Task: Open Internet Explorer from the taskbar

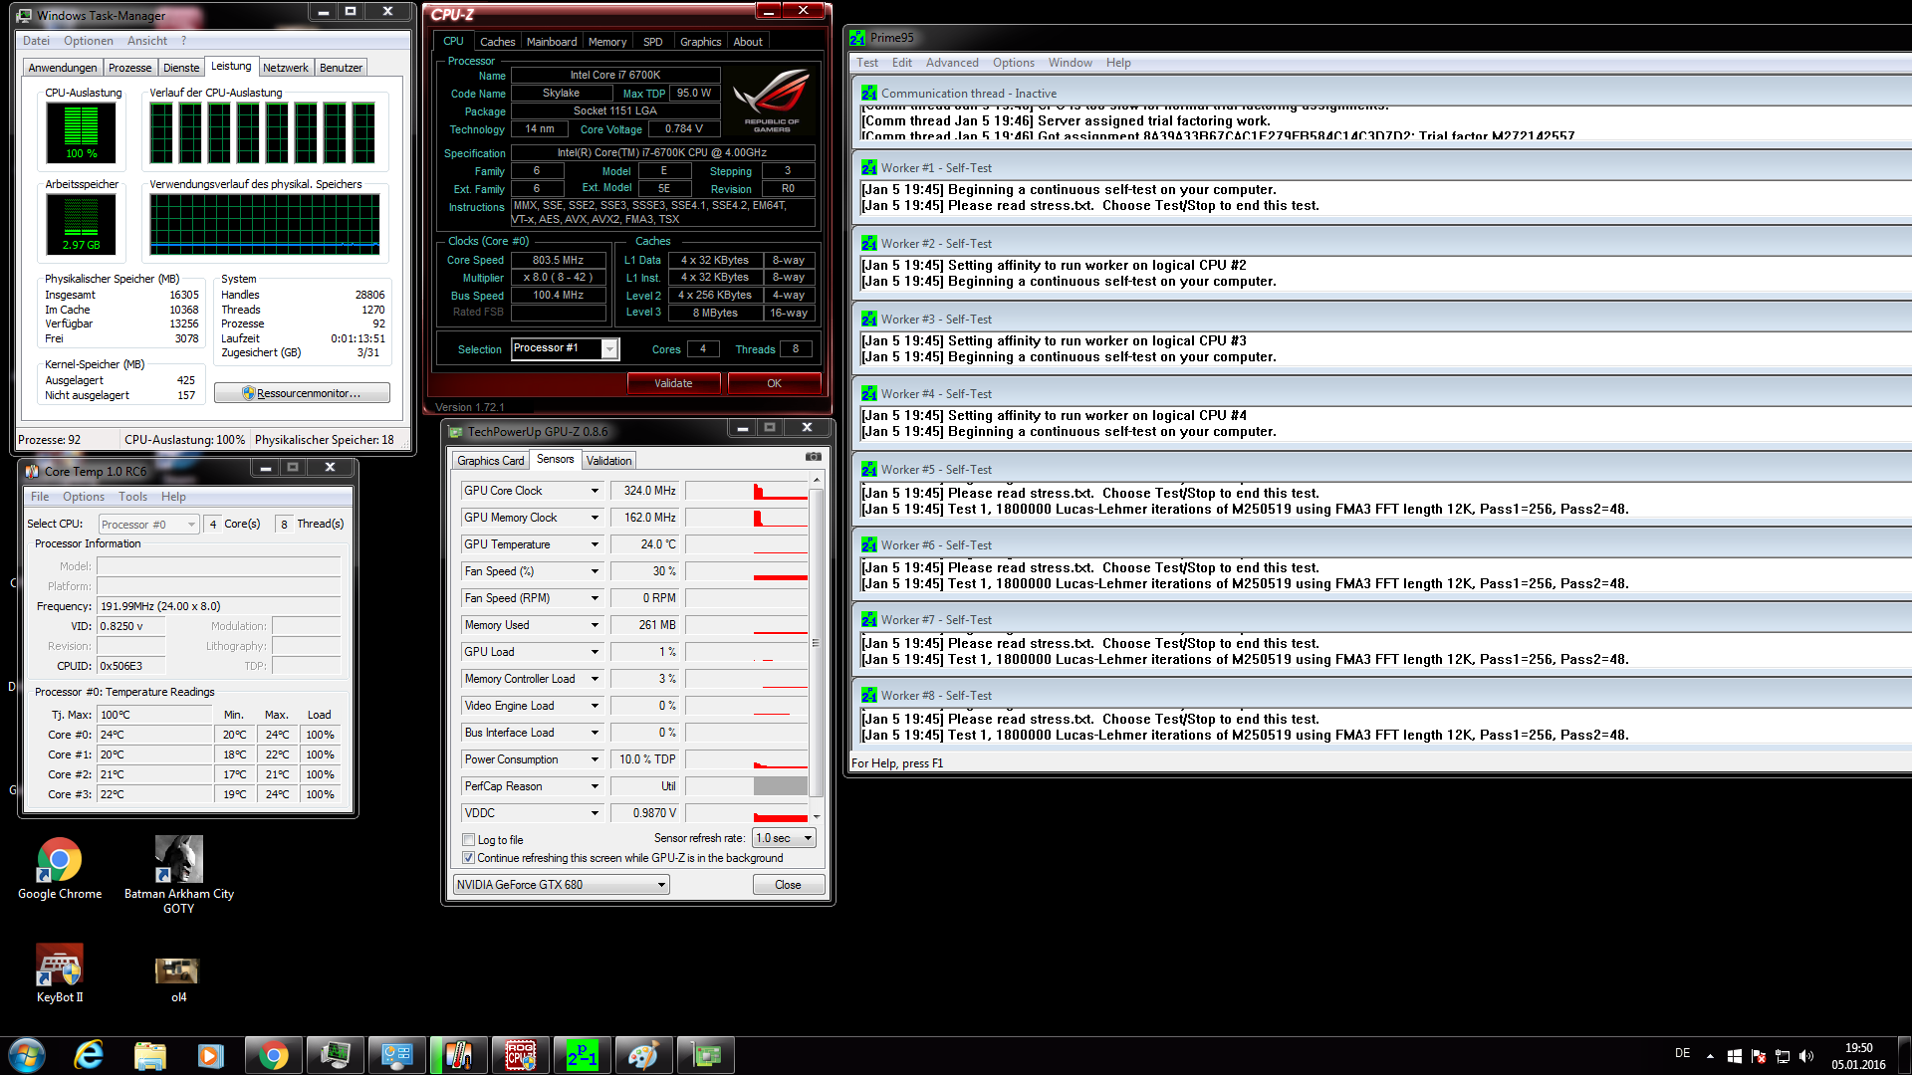Action: pyautogui.click(x=90, y=1055)
